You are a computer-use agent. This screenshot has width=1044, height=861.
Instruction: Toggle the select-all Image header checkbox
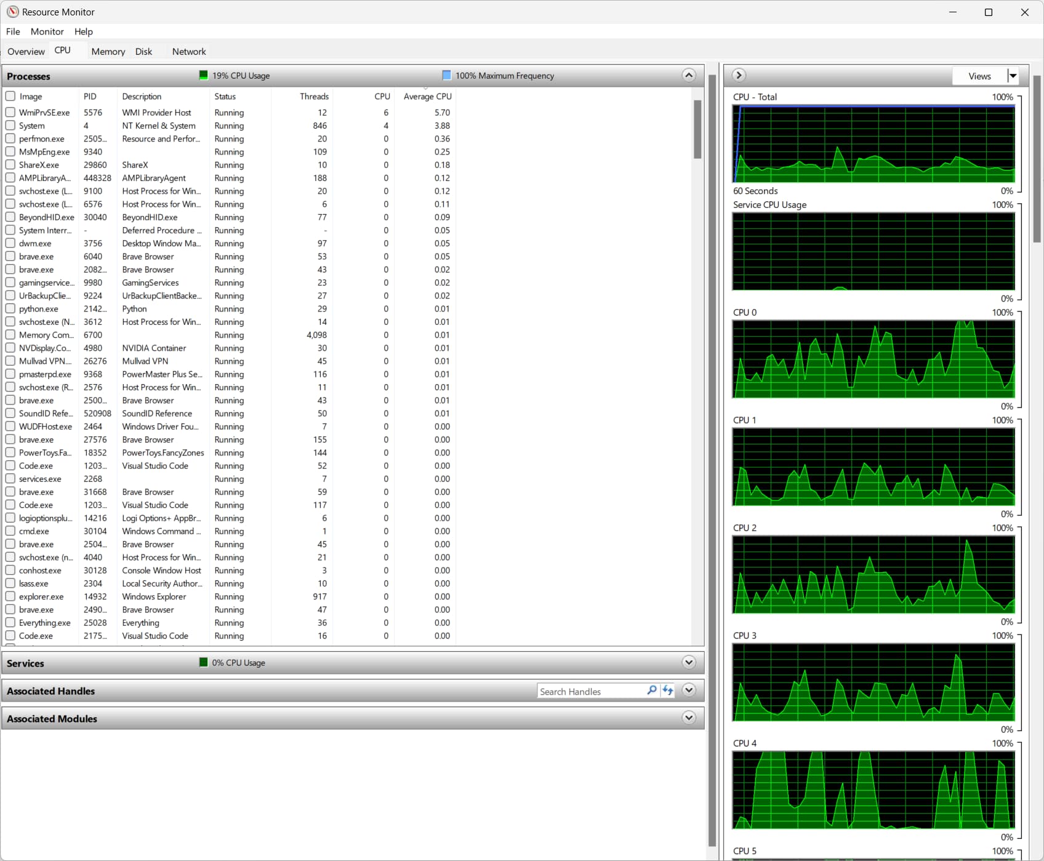point(10,96)
